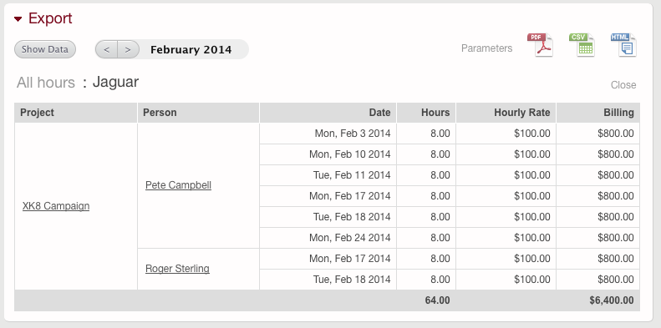Select the Project column header
Image resolution: width=661 pixels, height=328 pixels.
[x=76, y=113]
